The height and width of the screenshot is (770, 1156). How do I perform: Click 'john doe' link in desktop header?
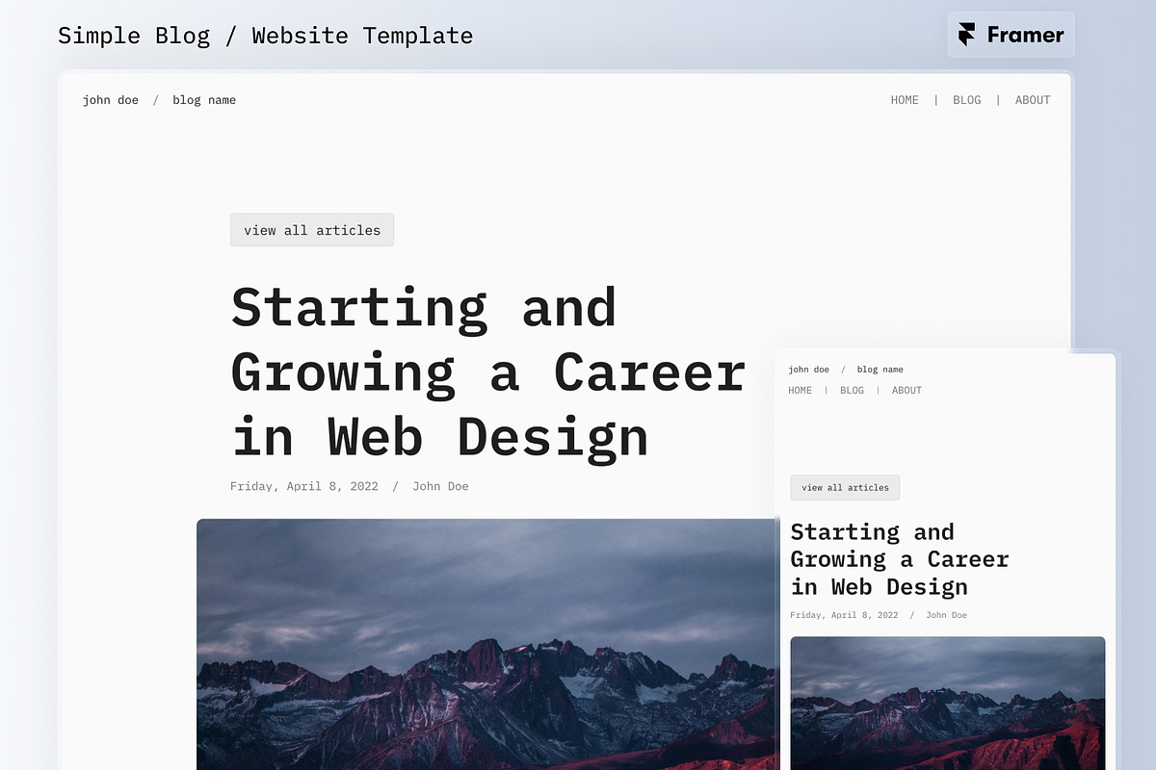(111, 100)
